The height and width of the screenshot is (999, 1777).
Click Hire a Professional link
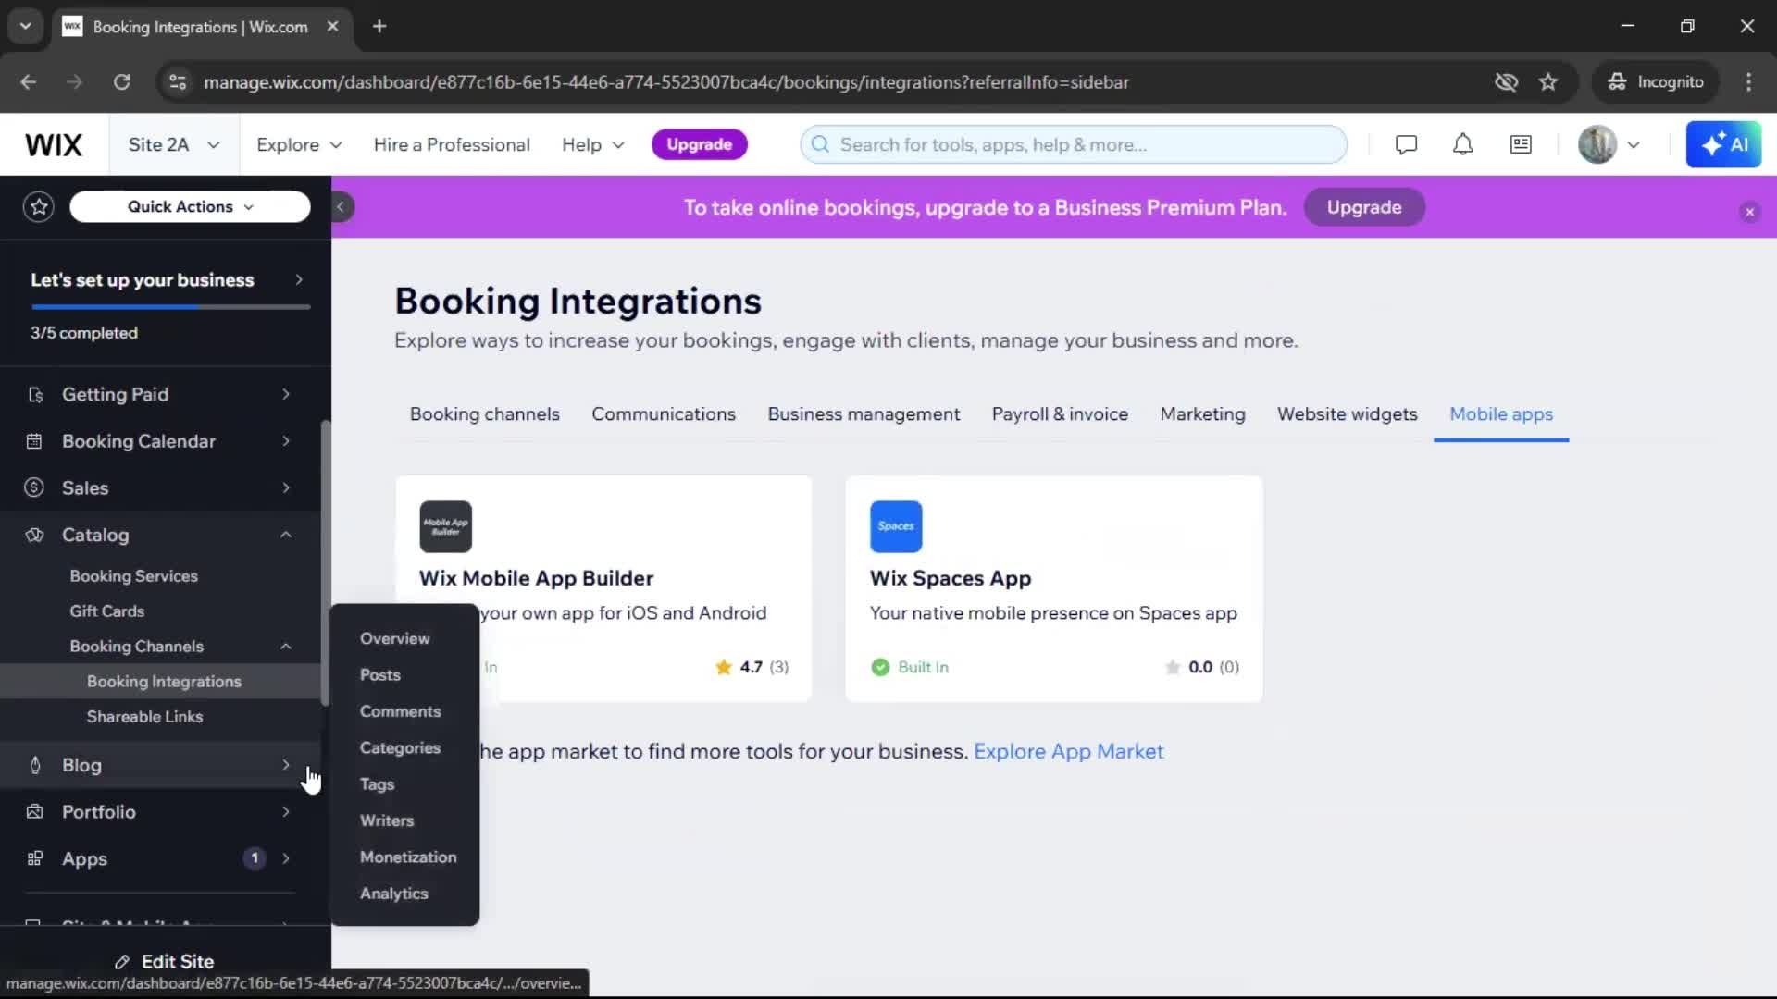(452, 144)
